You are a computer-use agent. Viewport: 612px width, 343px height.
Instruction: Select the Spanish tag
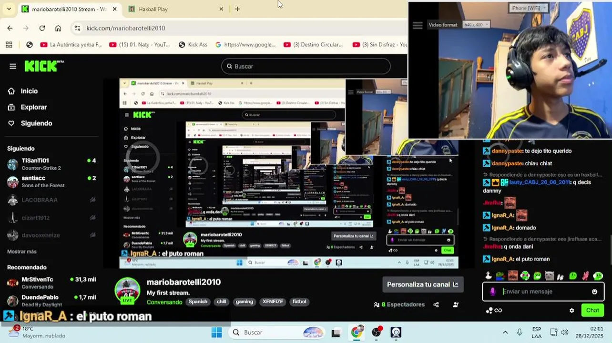198,302
